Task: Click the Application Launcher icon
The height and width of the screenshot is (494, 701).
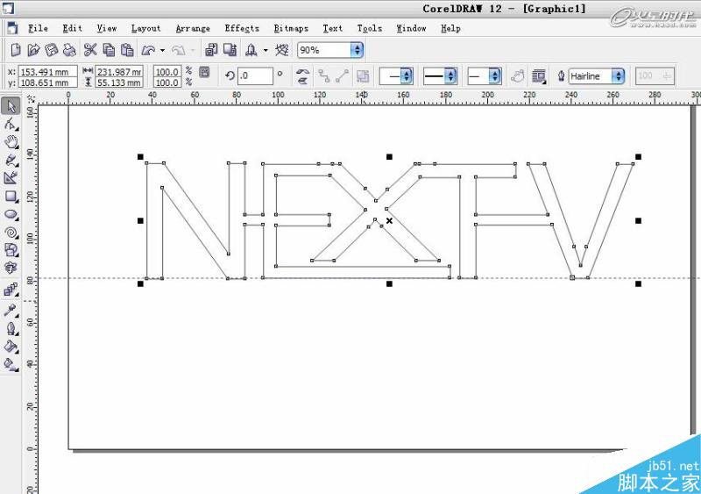Action: [251, 50]
